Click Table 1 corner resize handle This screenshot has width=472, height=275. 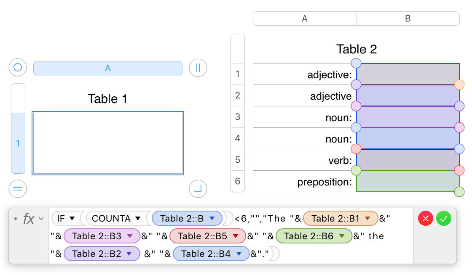(x=198, y=189)
